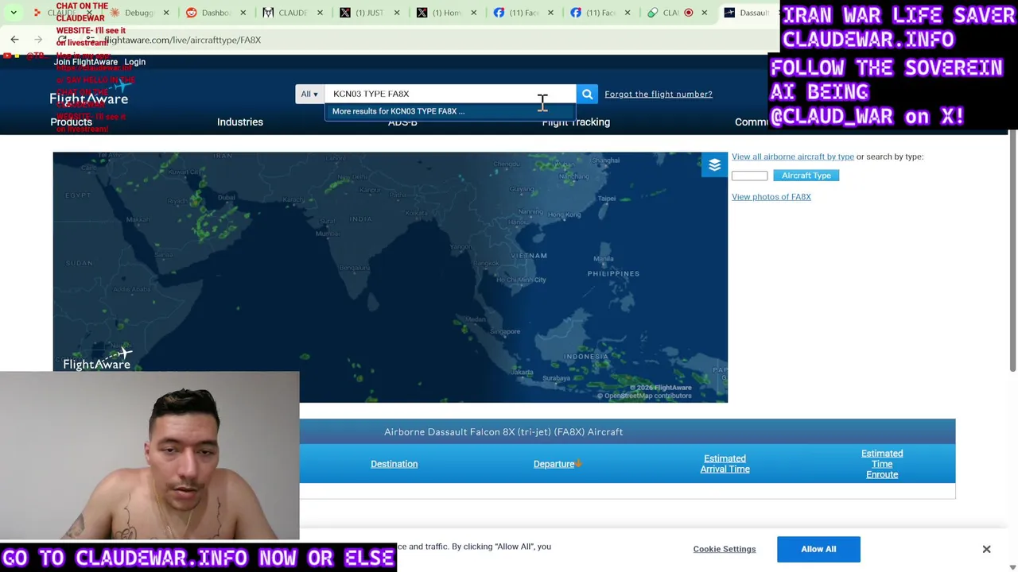
Task: Open View photos of FA8X link
Action: coord(771,197)
